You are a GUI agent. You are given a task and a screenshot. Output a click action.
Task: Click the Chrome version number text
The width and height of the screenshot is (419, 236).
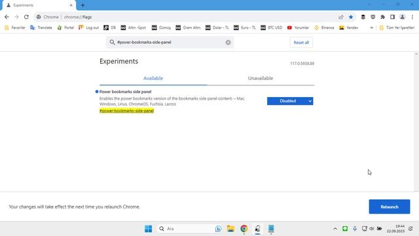click(x=302, y=64)
